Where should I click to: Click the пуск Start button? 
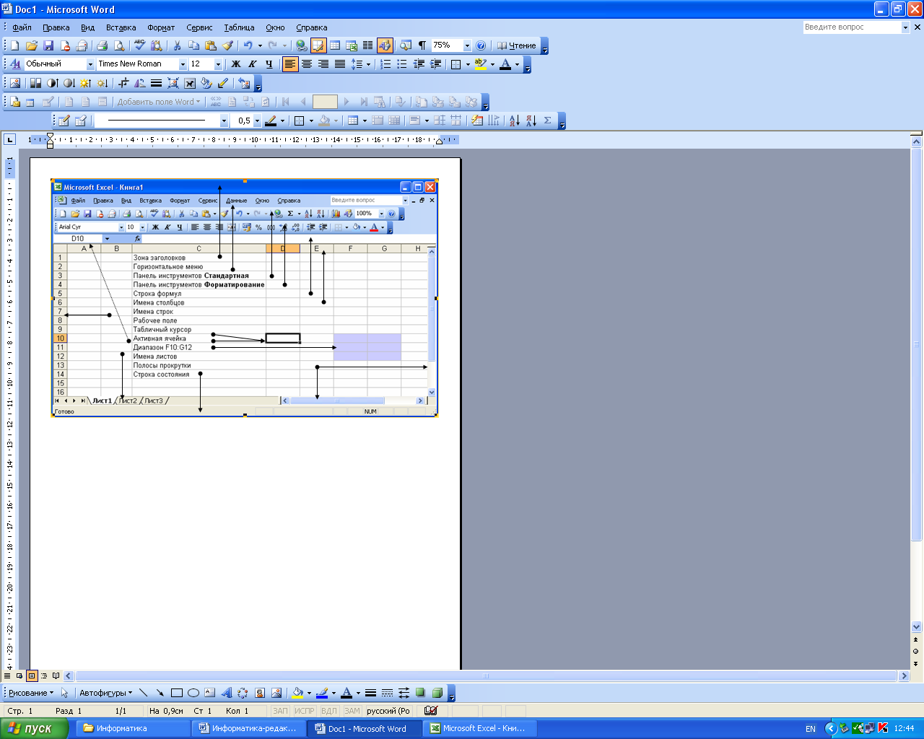(x=35, y=728)
